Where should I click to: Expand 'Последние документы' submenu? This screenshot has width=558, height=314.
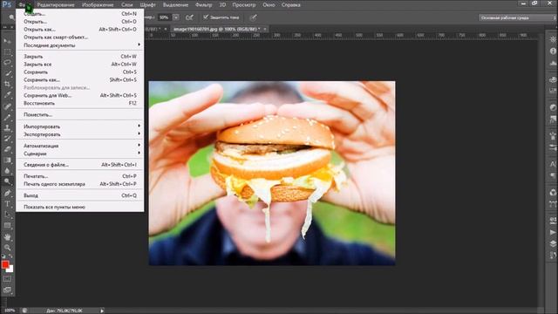(x=80, y=45)
